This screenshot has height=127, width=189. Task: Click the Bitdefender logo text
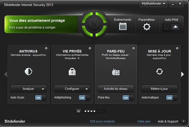coord(15,121)
